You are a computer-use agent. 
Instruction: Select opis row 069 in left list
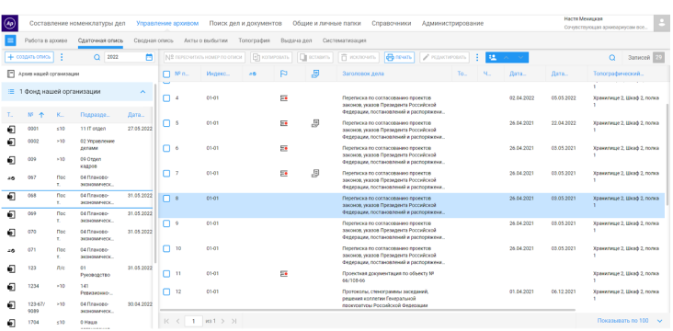click(76, 217)
